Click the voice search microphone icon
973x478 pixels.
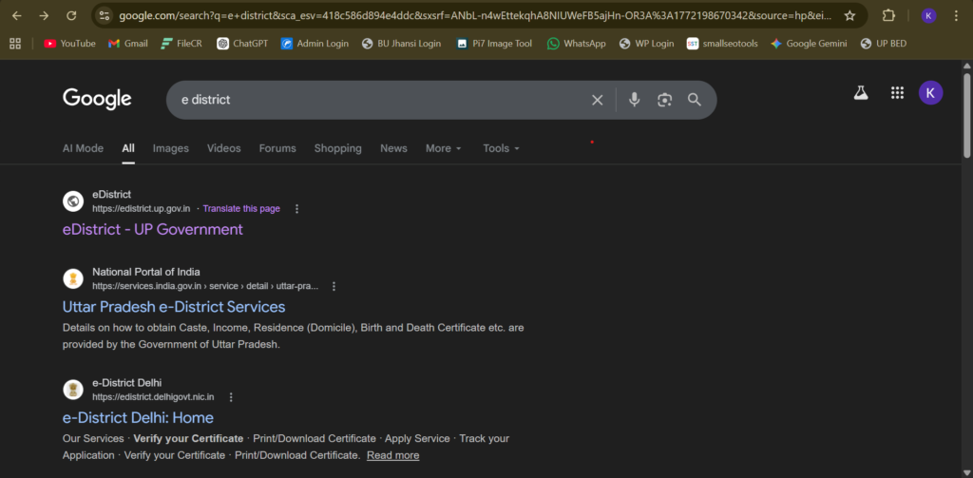(635, 100)
